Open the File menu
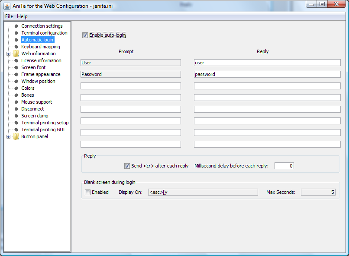349x256 pixels. pos(9,16)
